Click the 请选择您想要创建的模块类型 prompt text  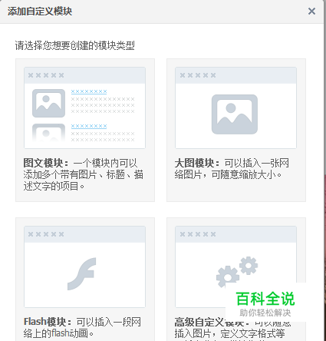[x=74, y=45]
